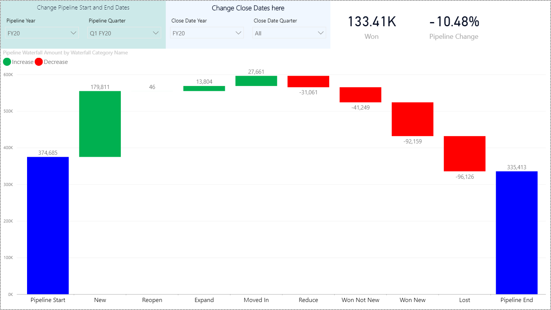Click the 300K y-axis tick label
The height and width of the screenshot is (310, 551).
point(8,184)
